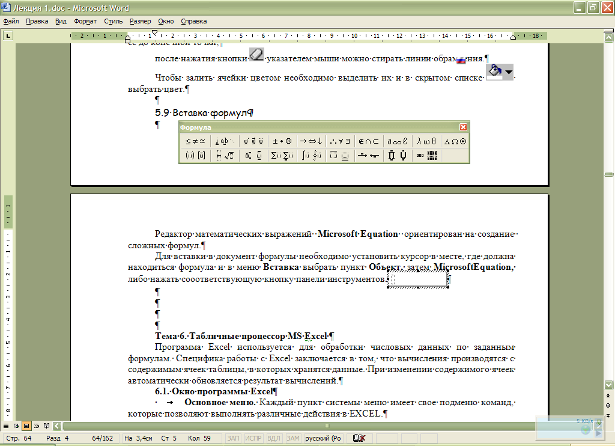Click the русский language status indicator
Screen dimensions: 615x446
tap(323, 438)
